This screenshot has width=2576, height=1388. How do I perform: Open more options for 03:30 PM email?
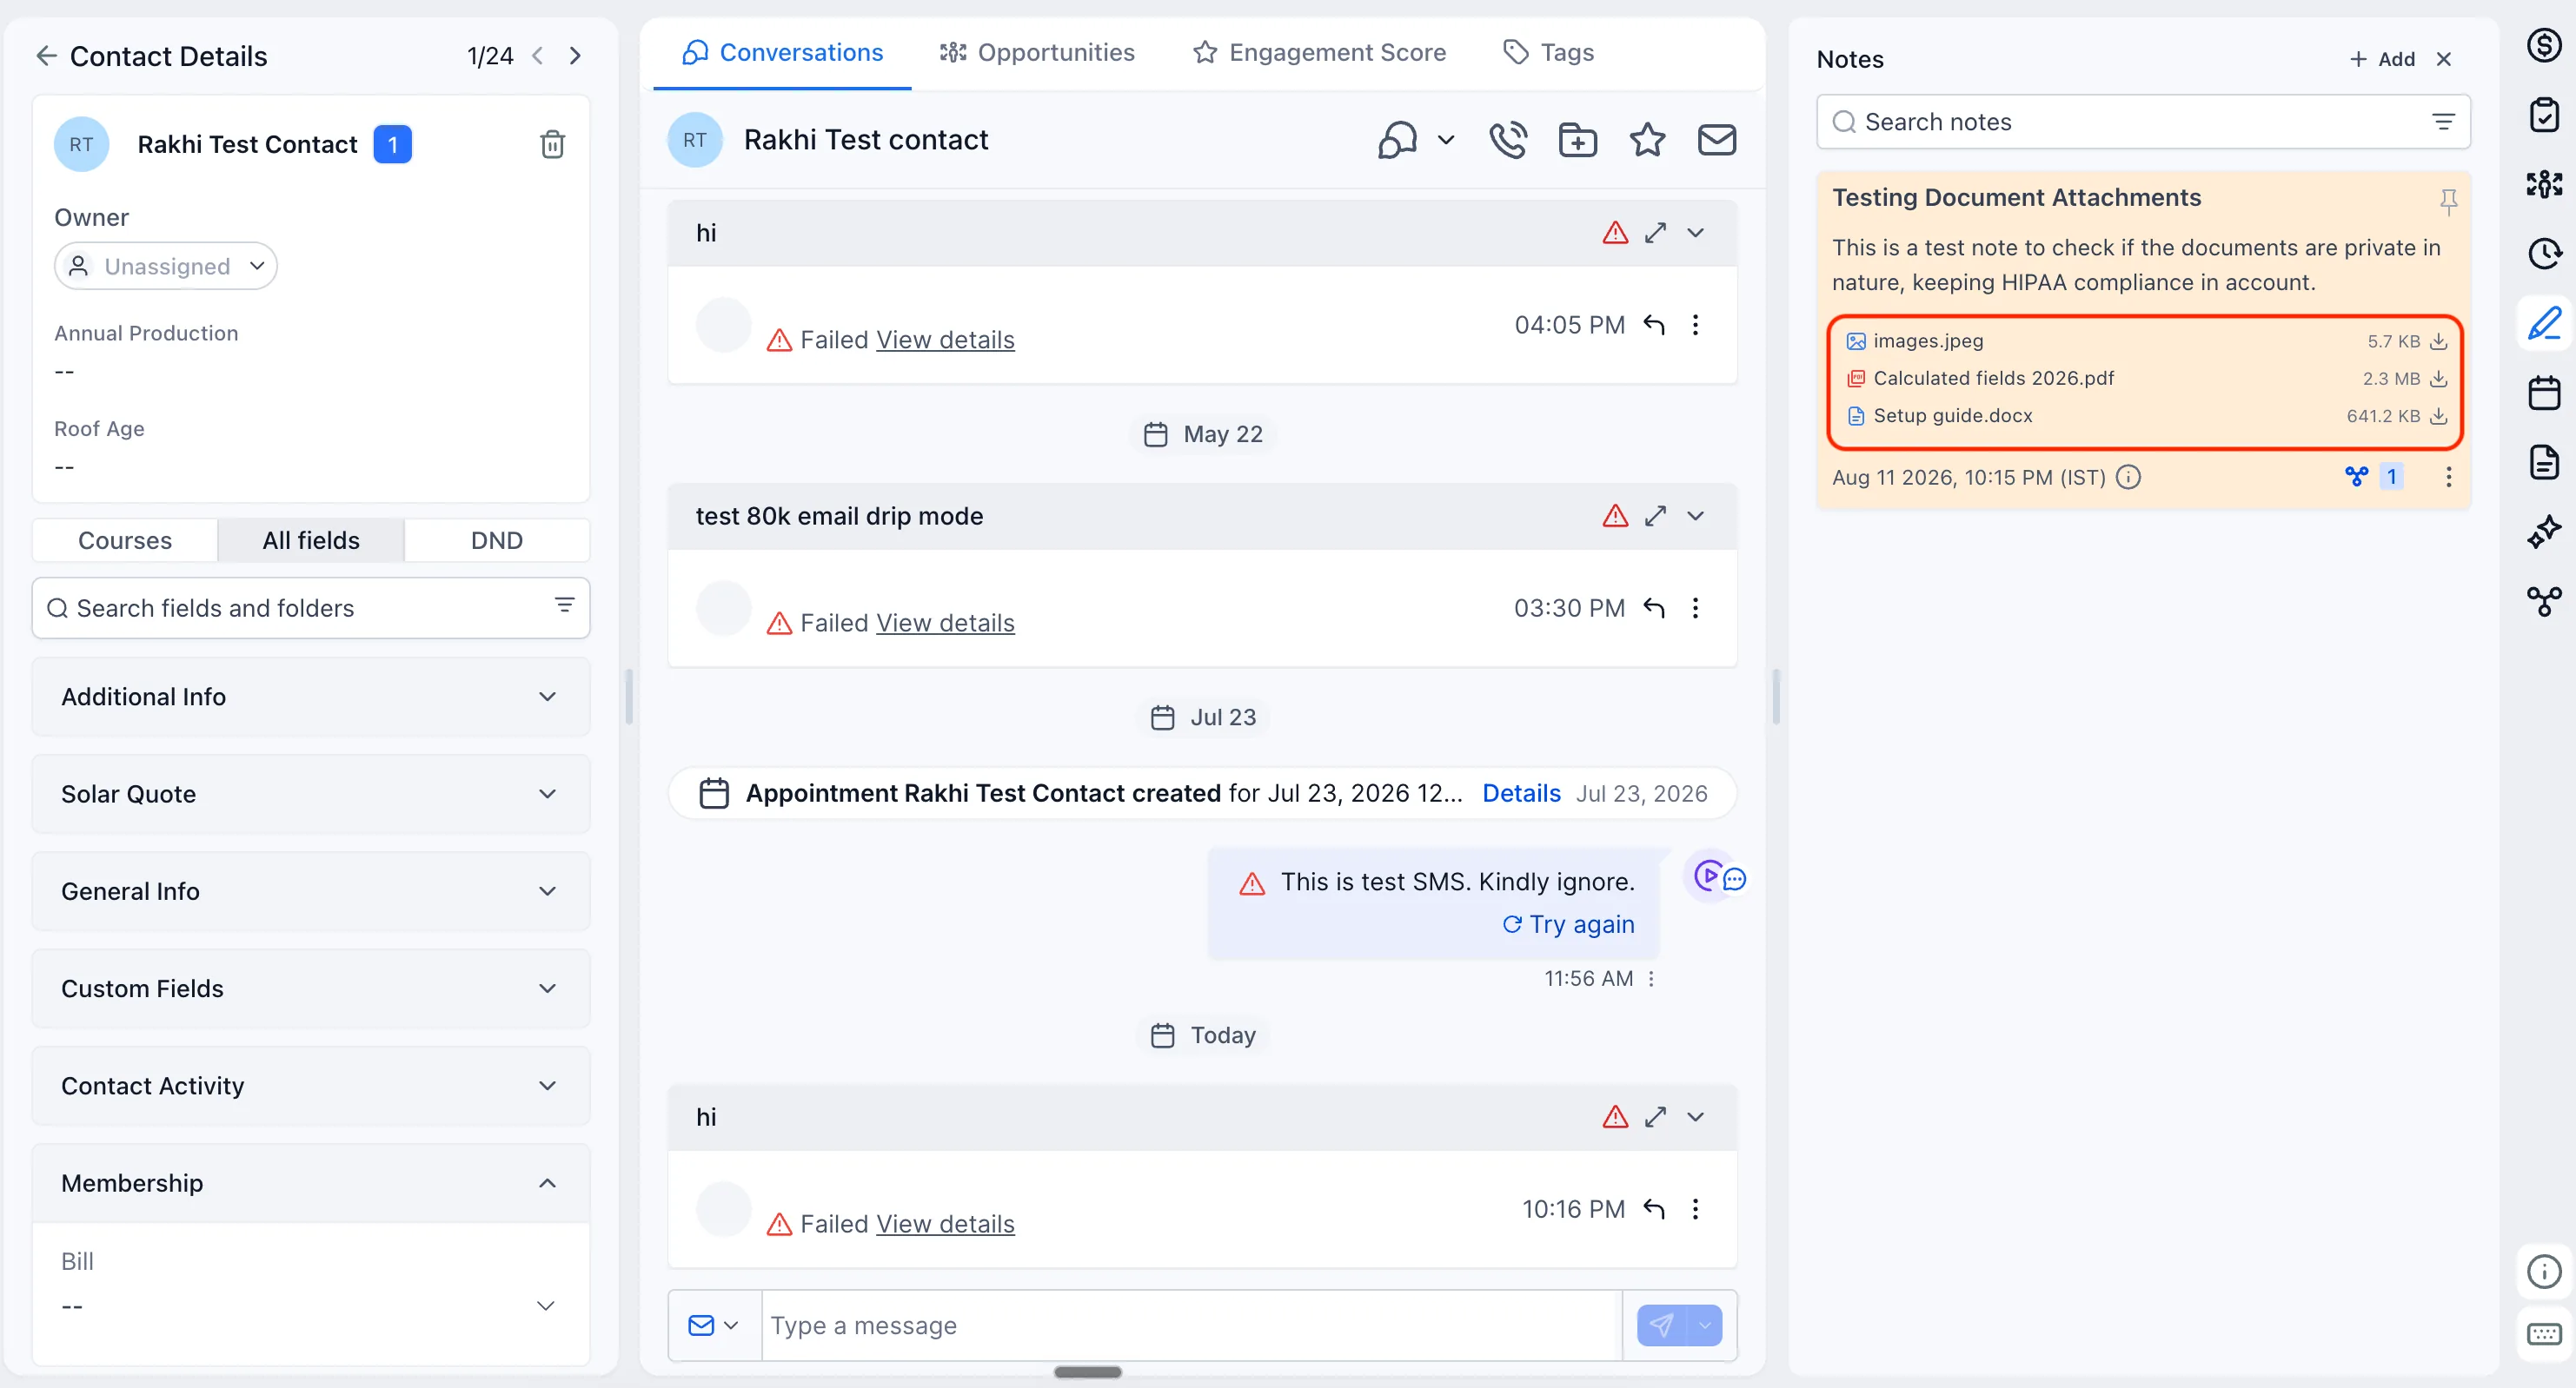point(1695,607)
